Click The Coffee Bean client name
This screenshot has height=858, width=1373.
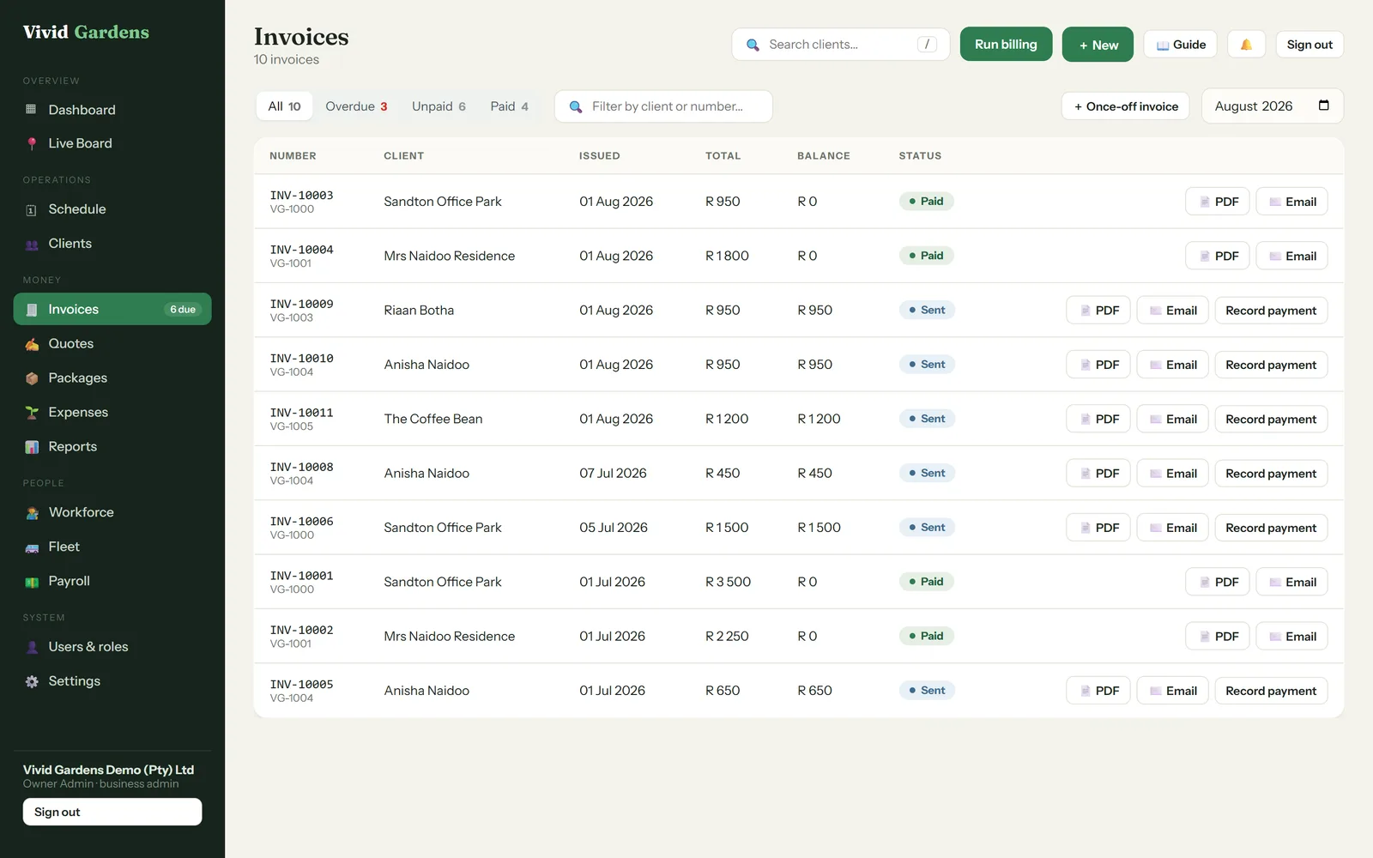(x=433, y=419)
